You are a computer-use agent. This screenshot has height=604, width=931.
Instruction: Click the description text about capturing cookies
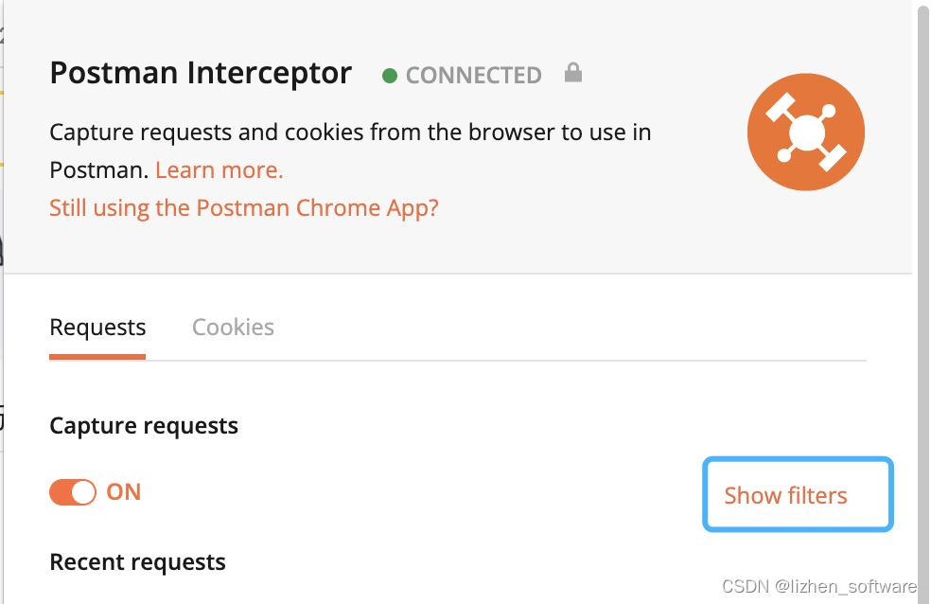click(350, 151)
